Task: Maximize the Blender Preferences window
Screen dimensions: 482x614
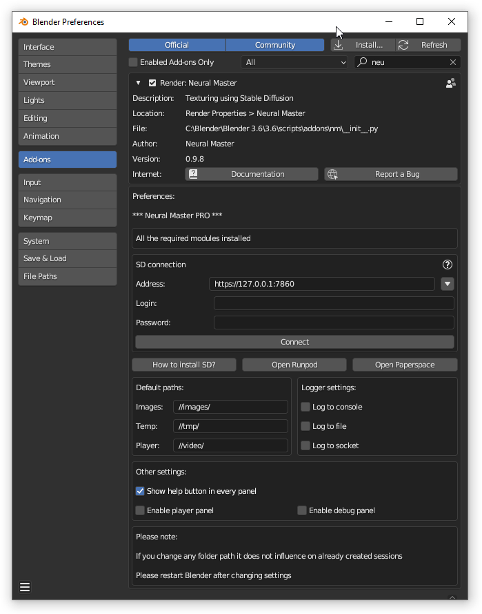Action: click(420, 21)
